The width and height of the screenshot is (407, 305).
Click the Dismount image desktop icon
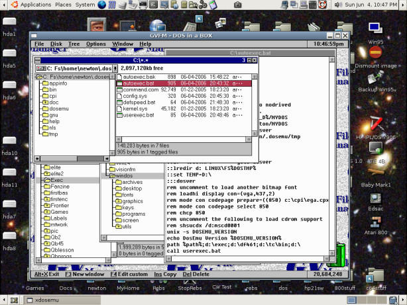[x=376, y=57]
